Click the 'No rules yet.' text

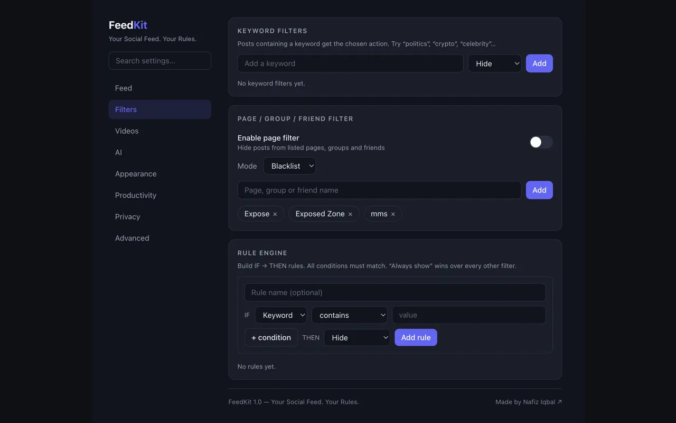[x=257, y=366]
